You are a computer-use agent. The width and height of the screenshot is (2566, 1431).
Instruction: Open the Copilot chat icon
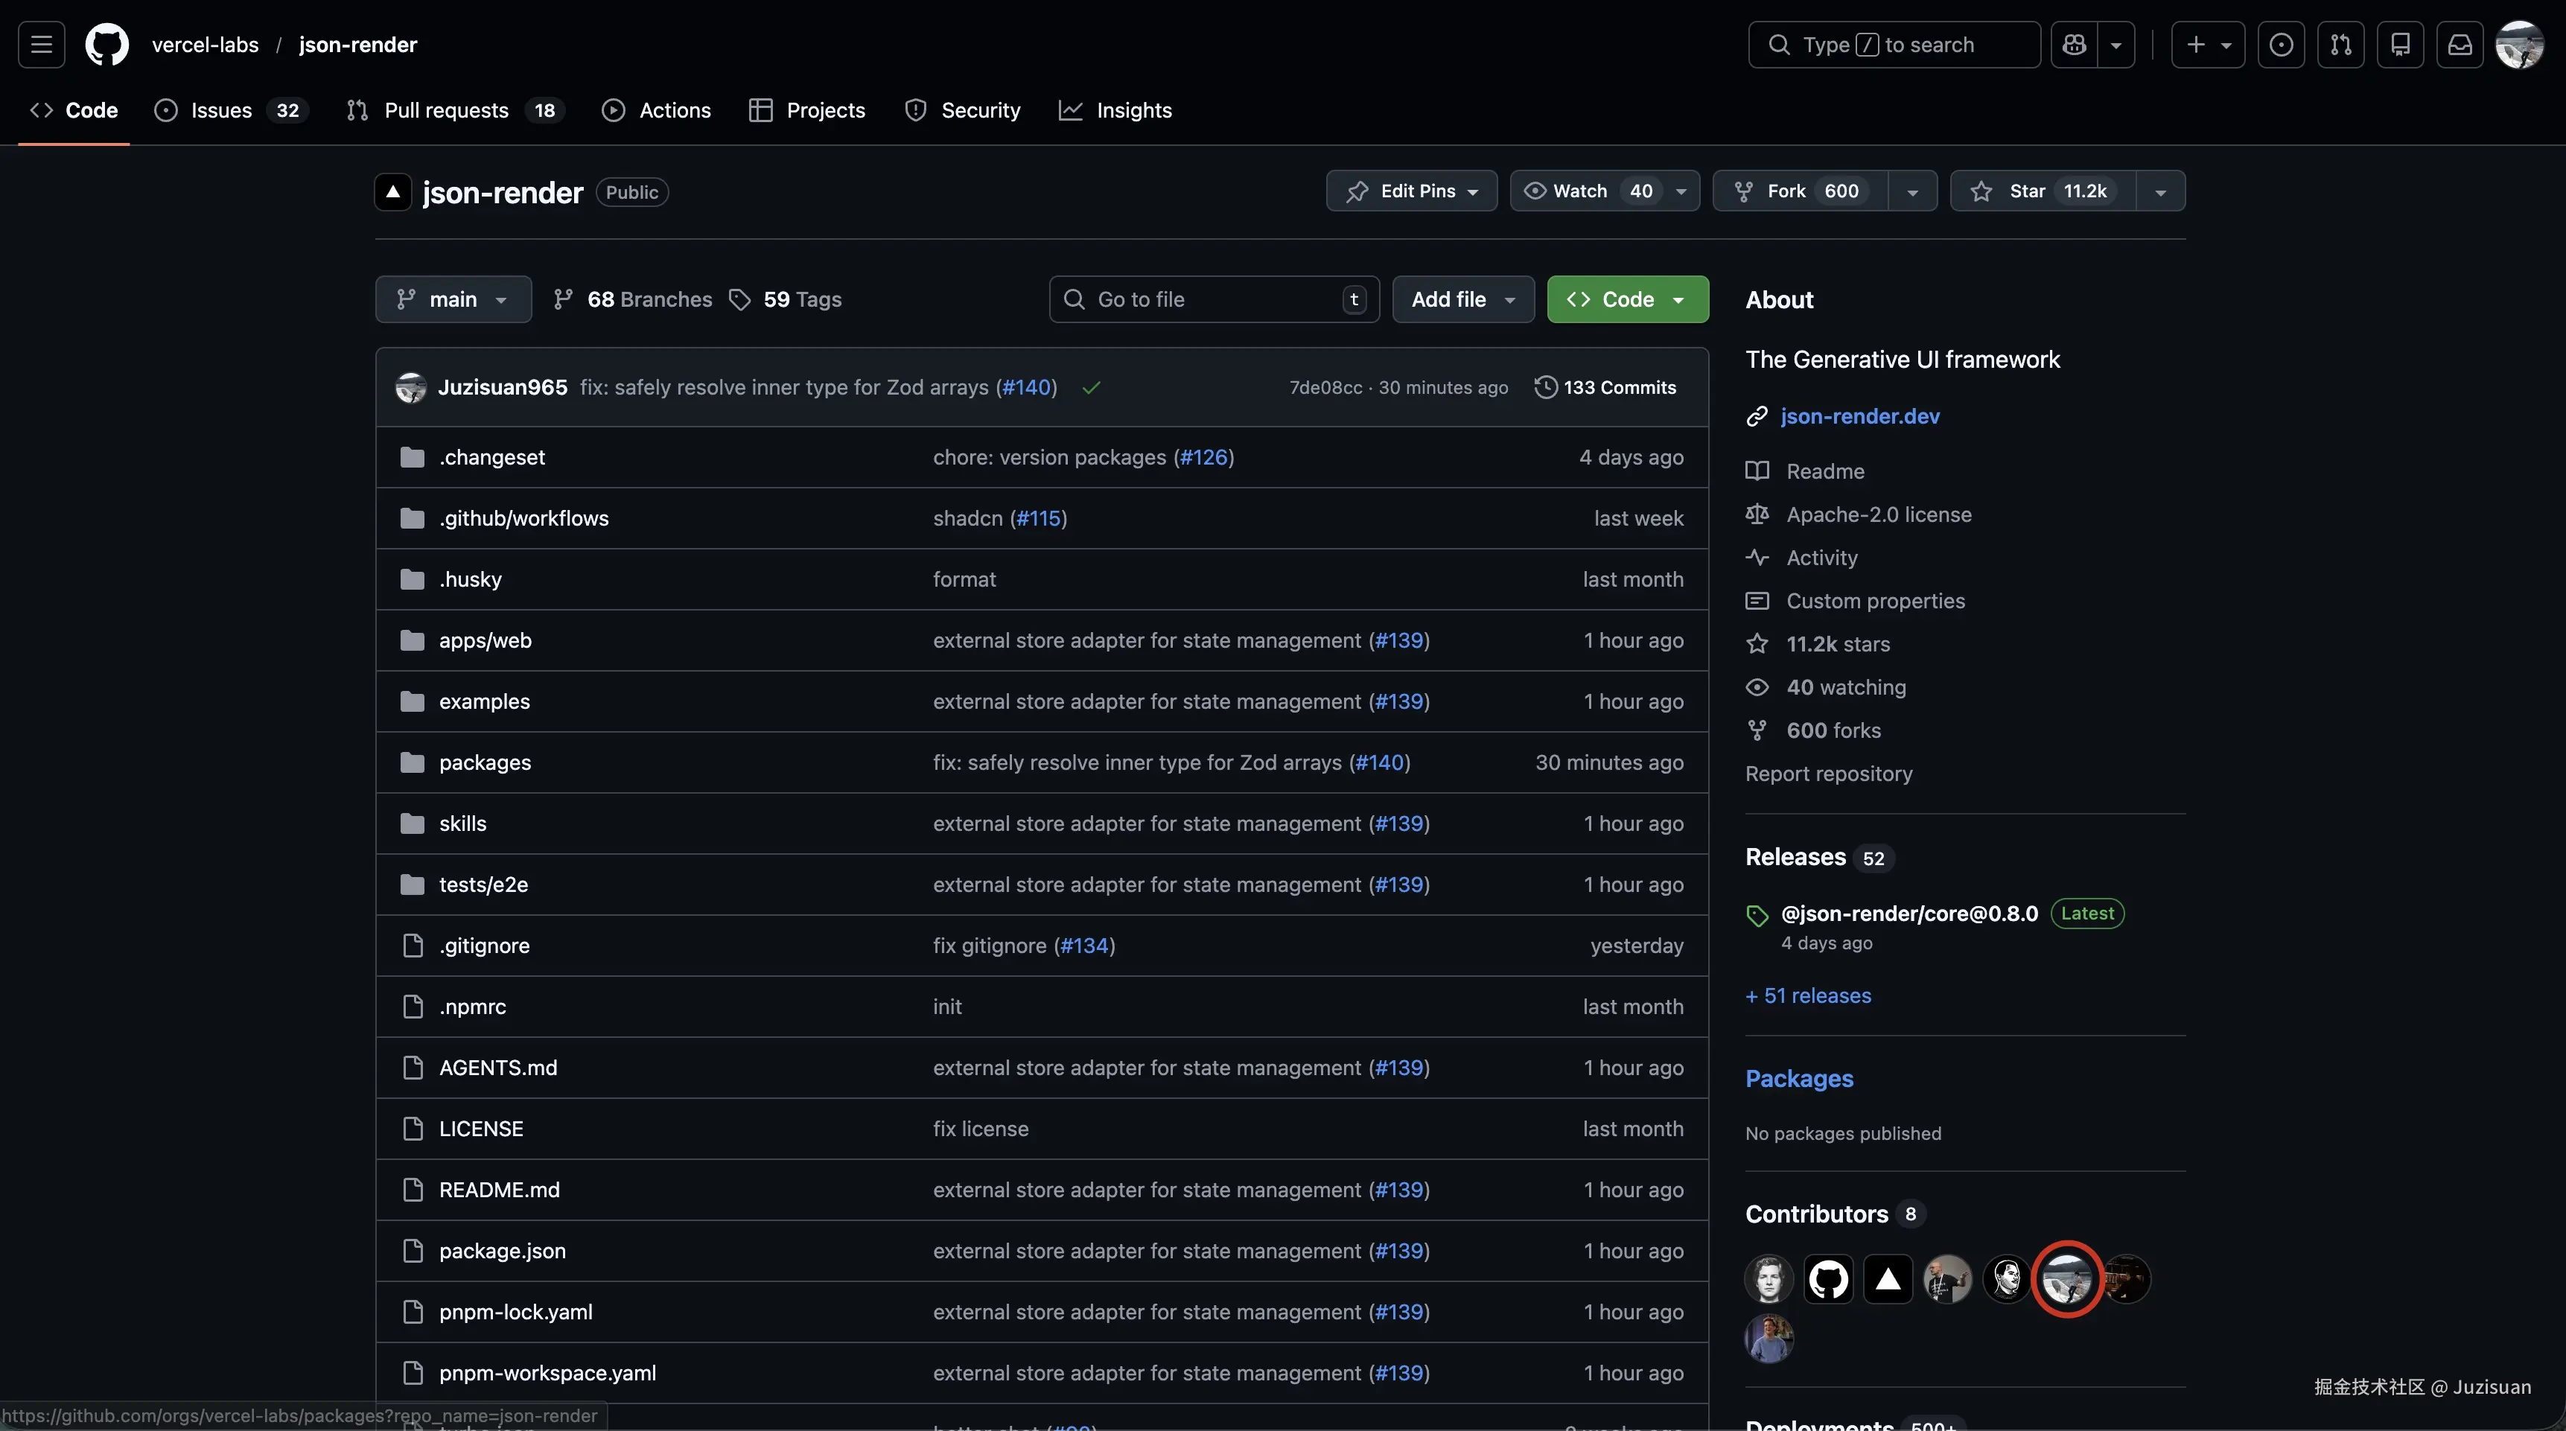click(x=2075, y=45)
